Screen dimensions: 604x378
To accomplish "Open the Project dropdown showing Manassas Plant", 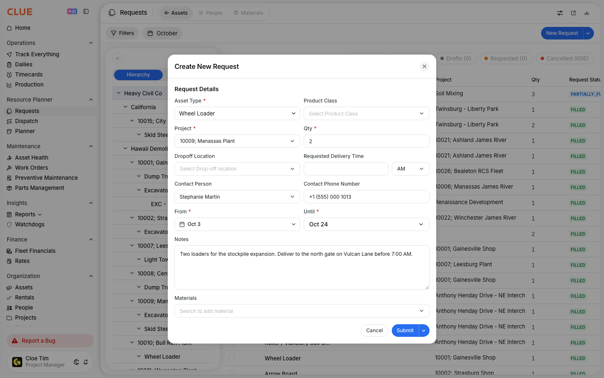I will point(237,141).
